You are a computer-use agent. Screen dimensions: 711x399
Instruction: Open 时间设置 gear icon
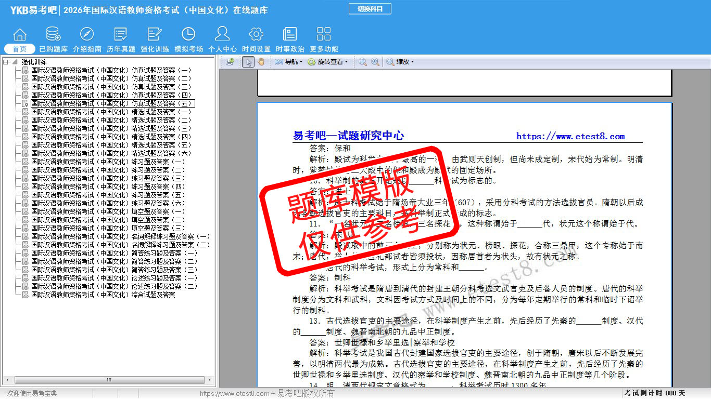coord(256,35)
